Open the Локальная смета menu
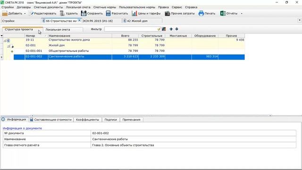The image size is (302, 170). click(78, 7)
